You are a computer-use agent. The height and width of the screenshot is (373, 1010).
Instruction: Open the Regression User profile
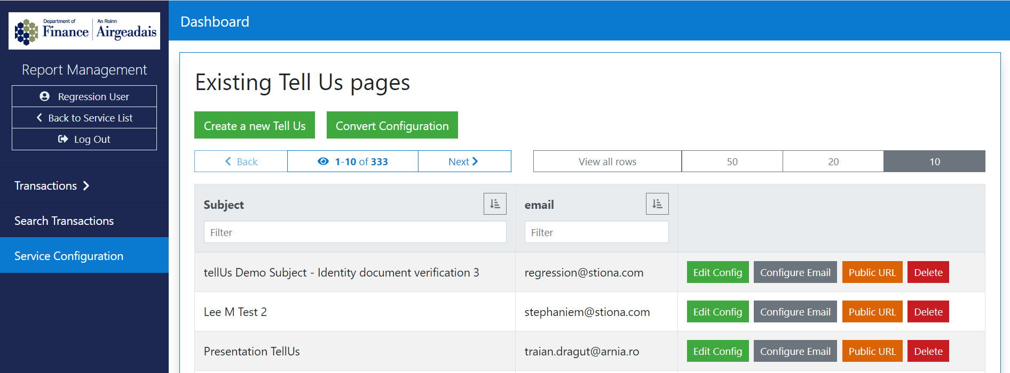click(x=84, y=96)
